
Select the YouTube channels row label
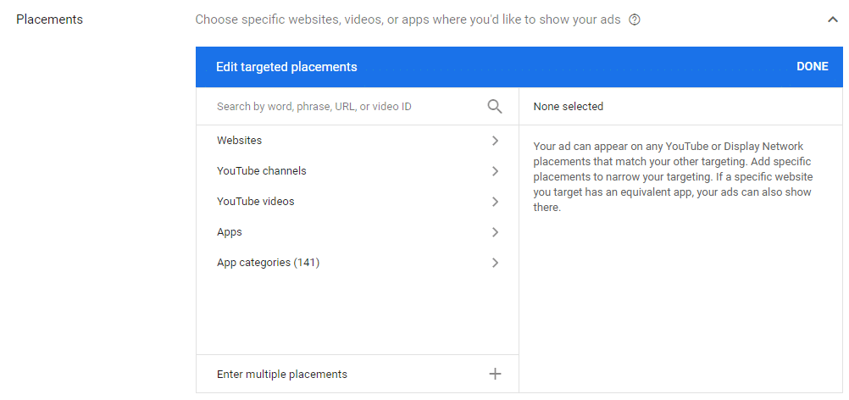[x=262, y=170]
